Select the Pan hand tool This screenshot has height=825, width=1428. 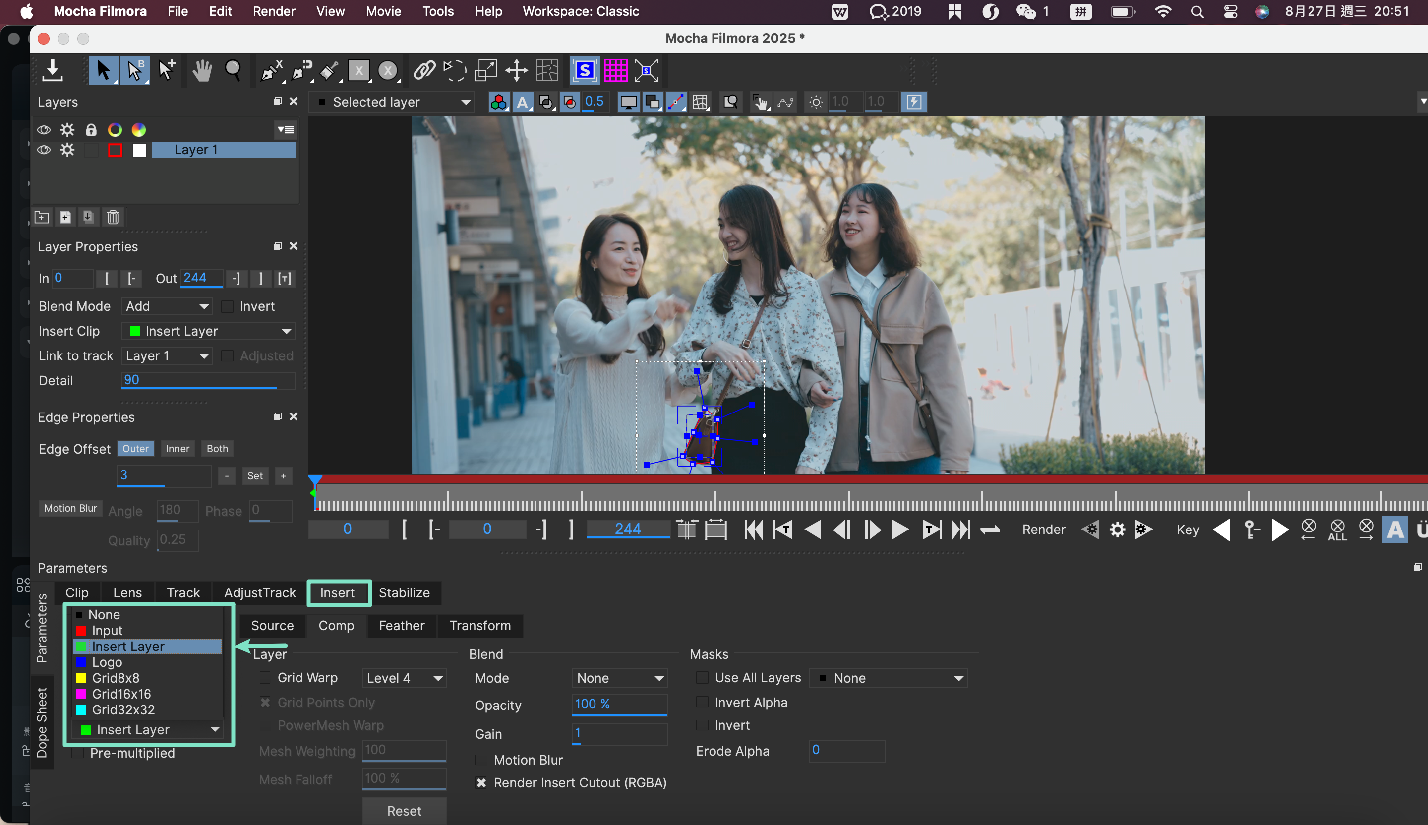202,71
